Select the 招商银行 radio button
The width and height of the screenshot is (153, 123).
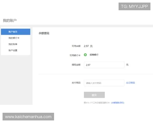pyautogui.click(x=85, y=55)
